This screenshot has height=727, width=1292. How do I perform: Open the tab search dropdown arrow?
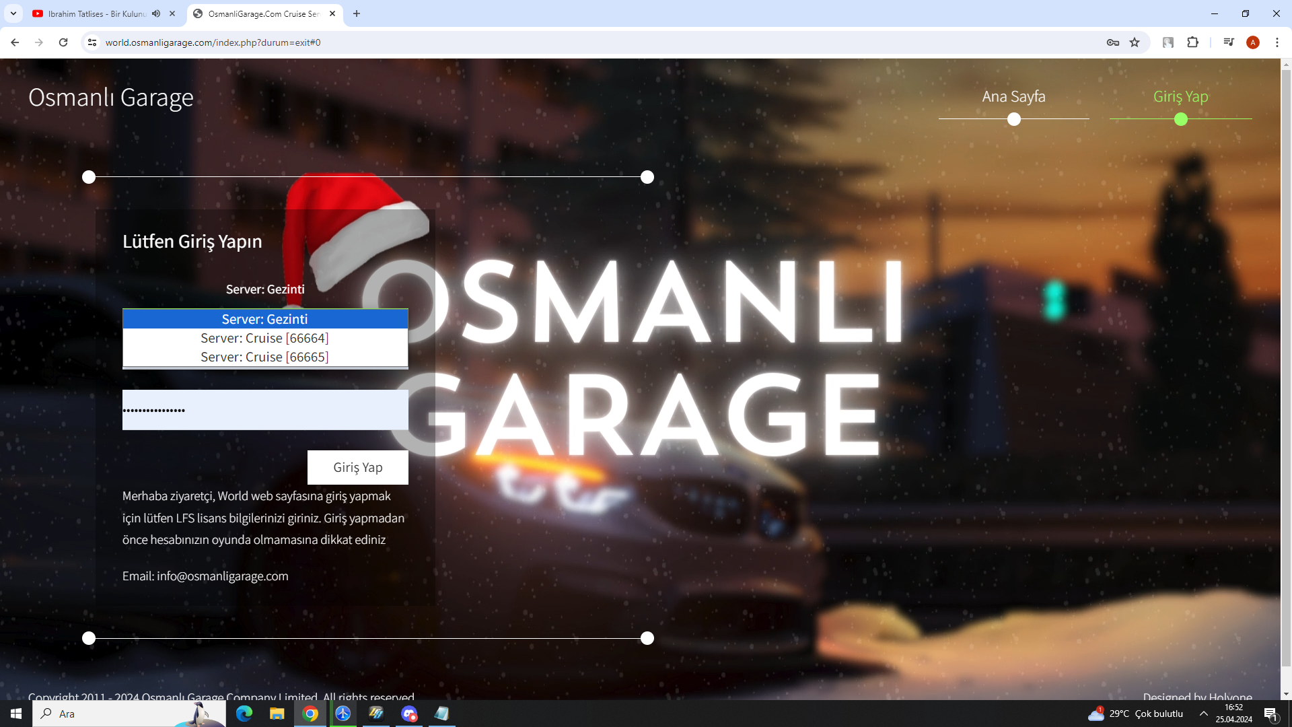[13, 13]
